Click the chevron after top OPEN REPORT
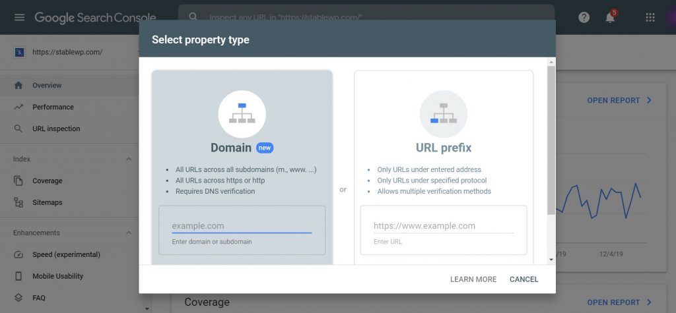 point(650,100)
